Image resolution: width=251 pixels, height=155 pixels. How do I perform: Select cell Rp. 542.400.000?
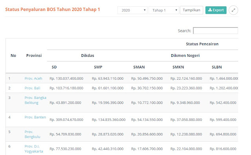[x=223, y=103]
